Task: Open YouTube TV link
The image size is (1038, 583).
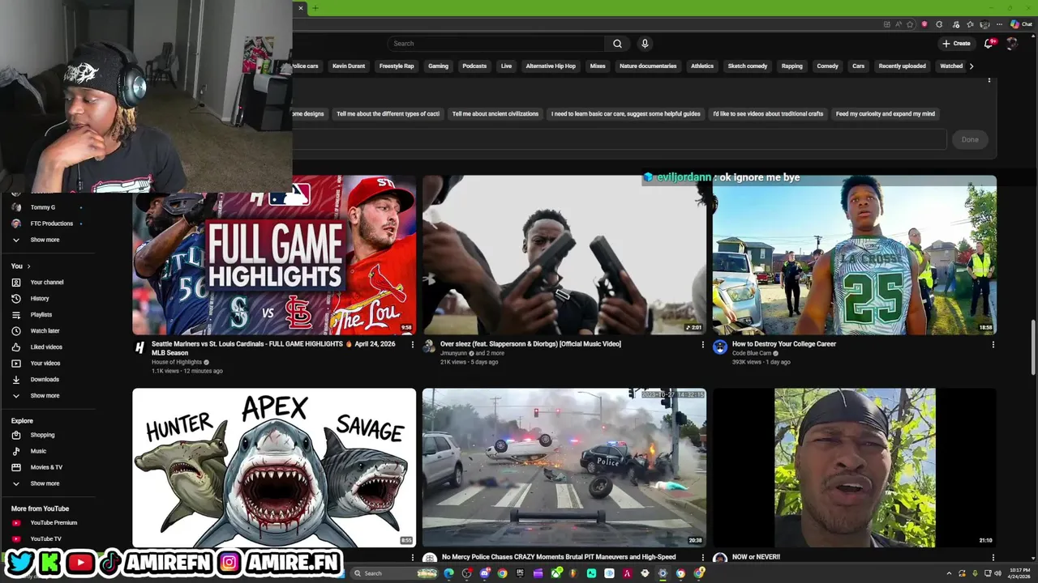Action: point(45,538)
